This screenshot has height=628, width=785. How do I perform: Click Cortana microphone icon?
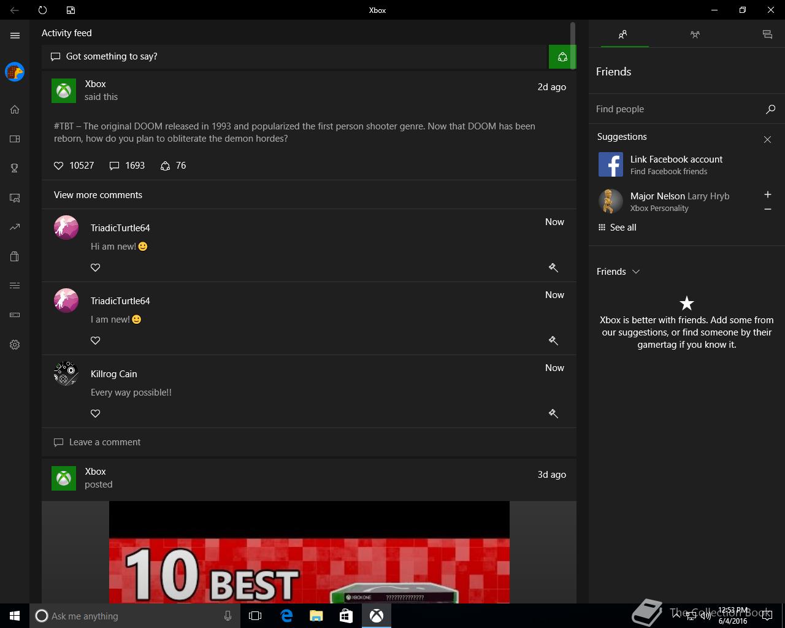228,616
